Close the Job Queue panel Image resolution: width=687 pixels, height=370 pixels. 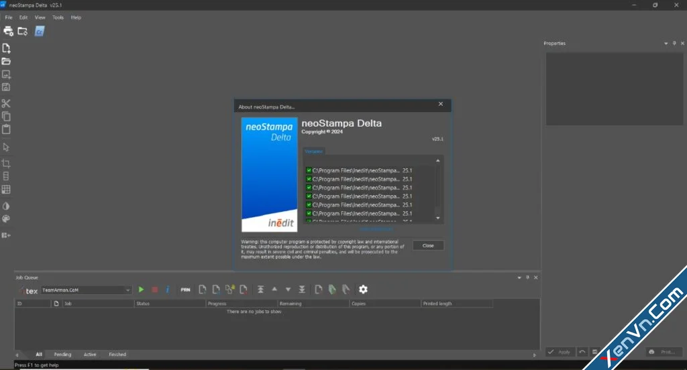pos(536,277)
